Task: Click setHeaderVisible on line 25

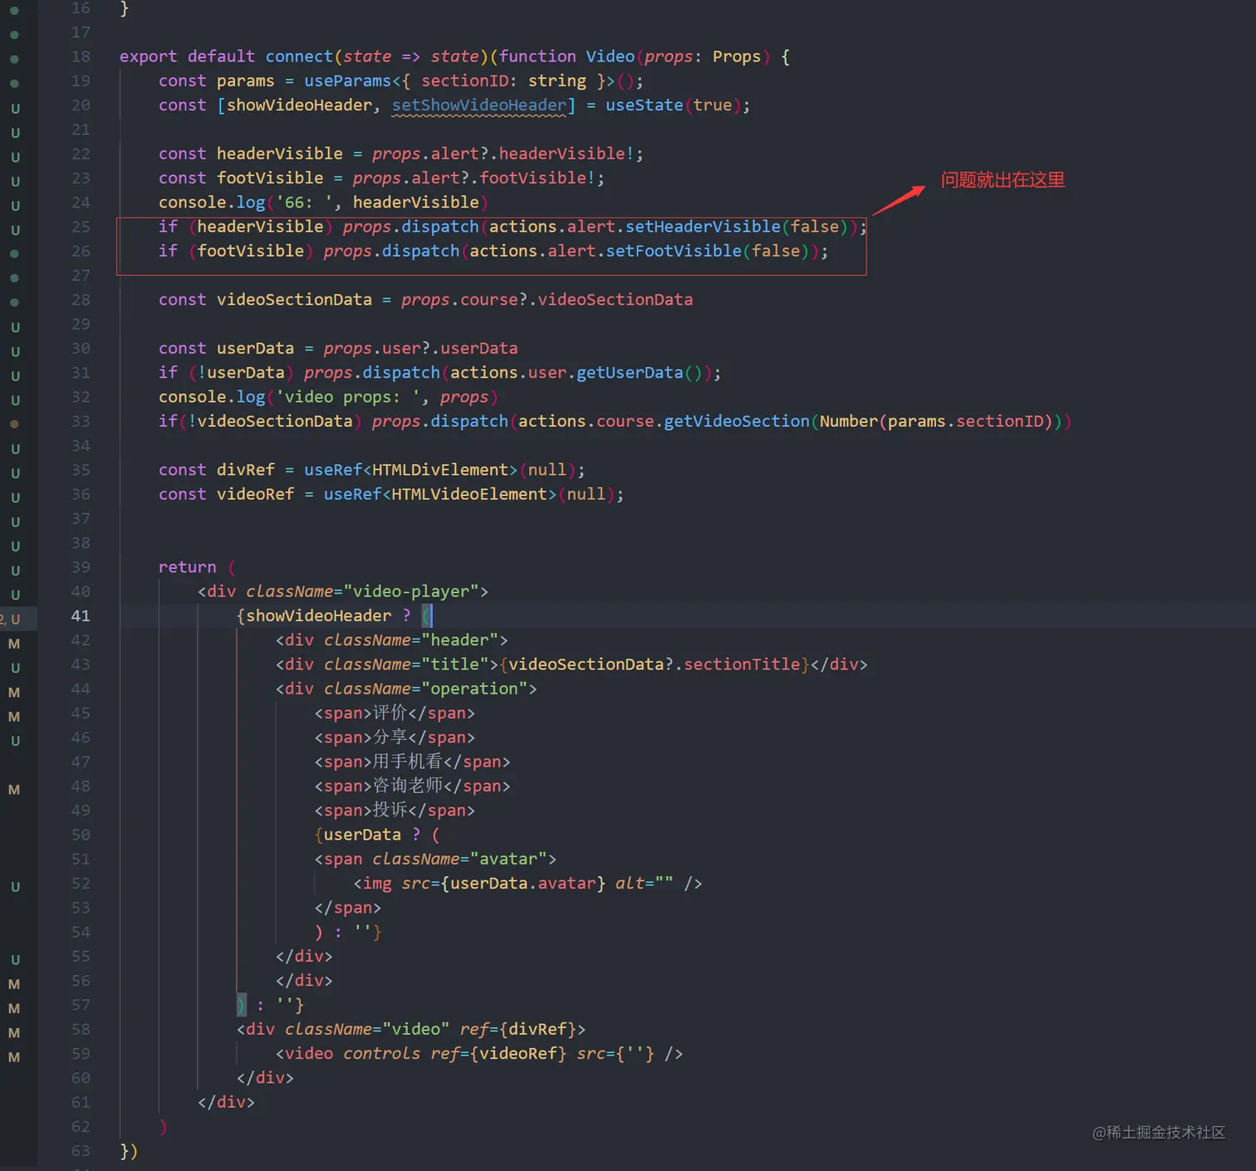Action: click(x=703, y=227)
